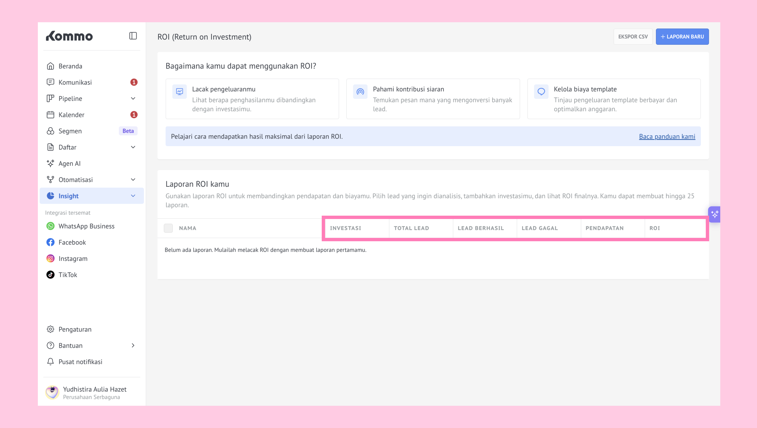Click the Insight pie chart icon
Screen dimensions: 757x428
(50, 196)
